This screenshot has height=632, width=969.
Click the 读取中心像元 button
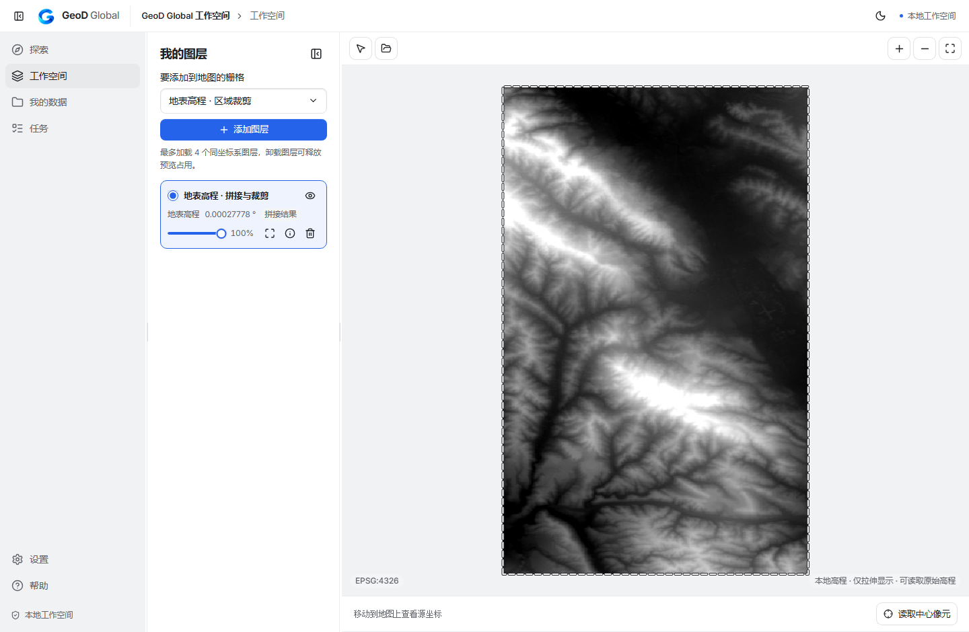[x=917, y=614]
